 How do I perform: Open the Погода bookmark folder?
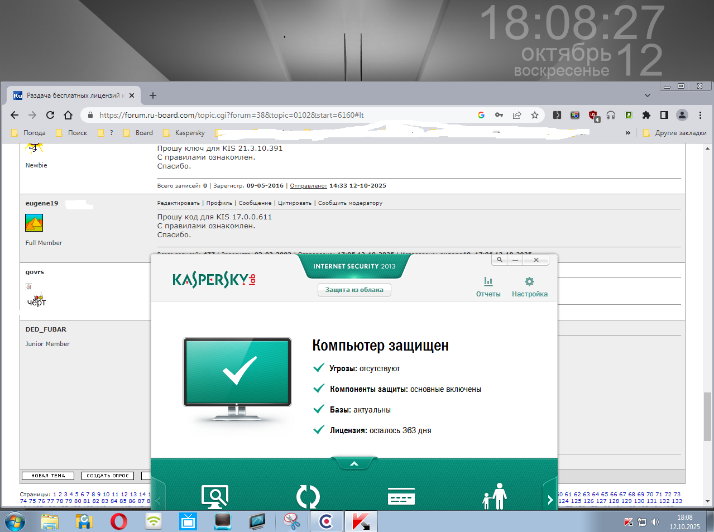[x=28, y=133]
